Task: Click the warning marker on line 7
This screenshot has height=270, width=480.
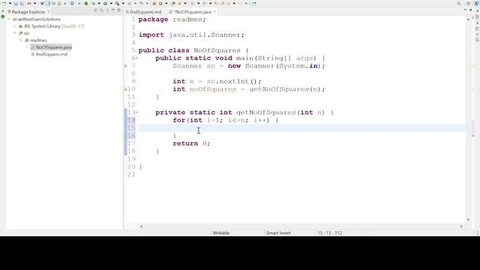Action: pyautogui.click(x=125, y=66)
